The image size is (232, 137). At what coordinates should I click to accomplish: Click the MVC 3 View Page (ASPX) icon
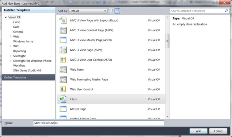coord(63,50)
